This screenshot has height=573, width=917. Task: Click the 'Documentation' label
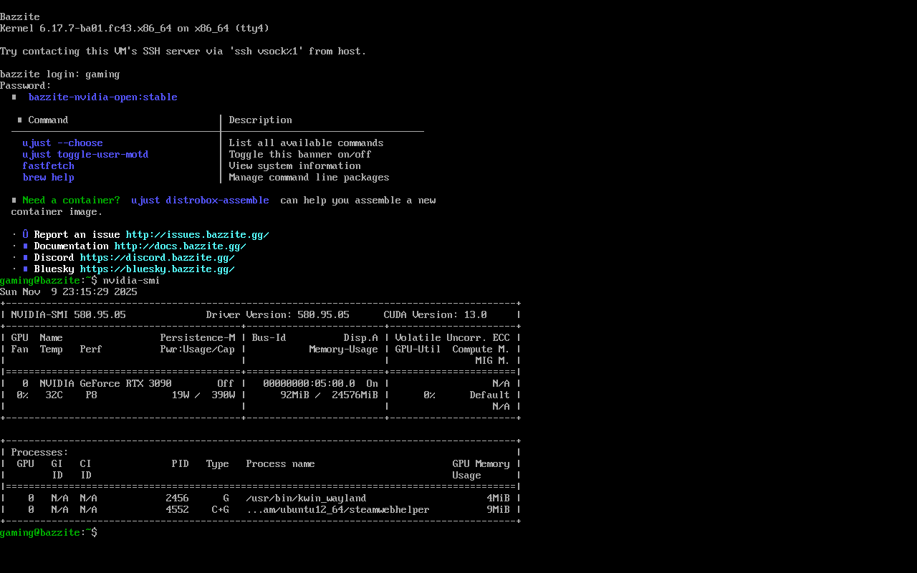(72, 246)
